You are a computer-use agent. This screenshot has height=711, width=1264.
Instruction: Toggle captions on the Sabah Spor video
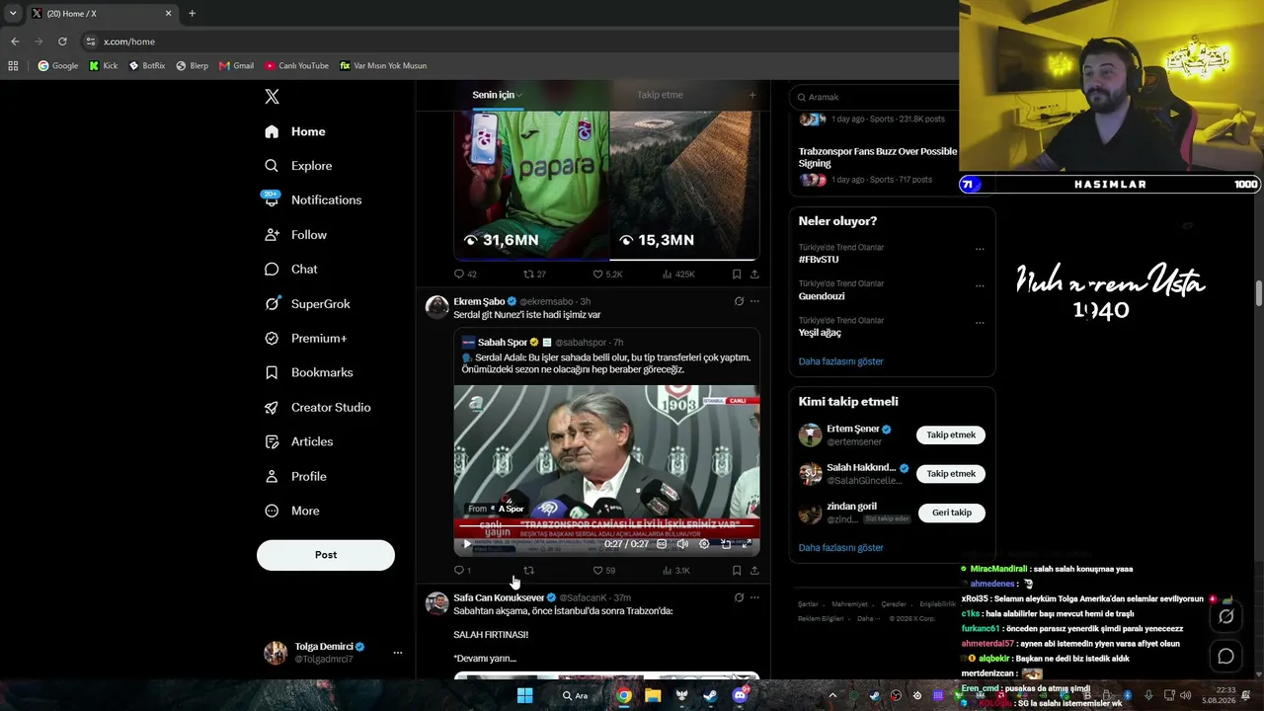[x=662, y=544]
